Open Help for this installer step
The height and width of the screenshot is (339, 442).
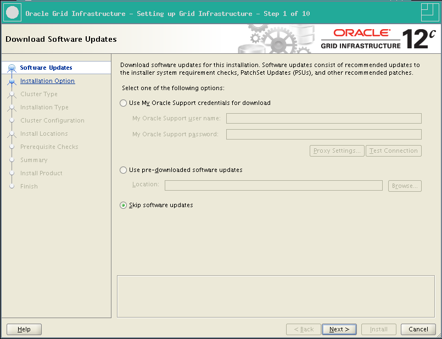[x=24, y=329]
